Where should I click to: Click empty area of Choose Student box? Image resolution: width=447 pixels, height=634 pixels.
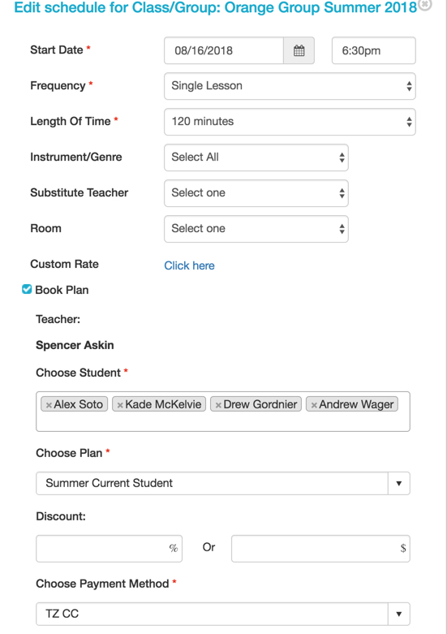click(x=223, y=422)
